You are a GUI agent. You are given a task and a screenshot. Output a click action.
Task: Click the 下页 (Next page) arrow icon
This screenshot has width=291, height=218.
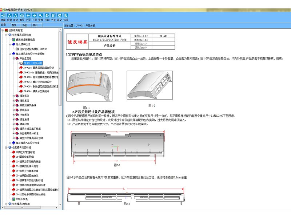35,16
